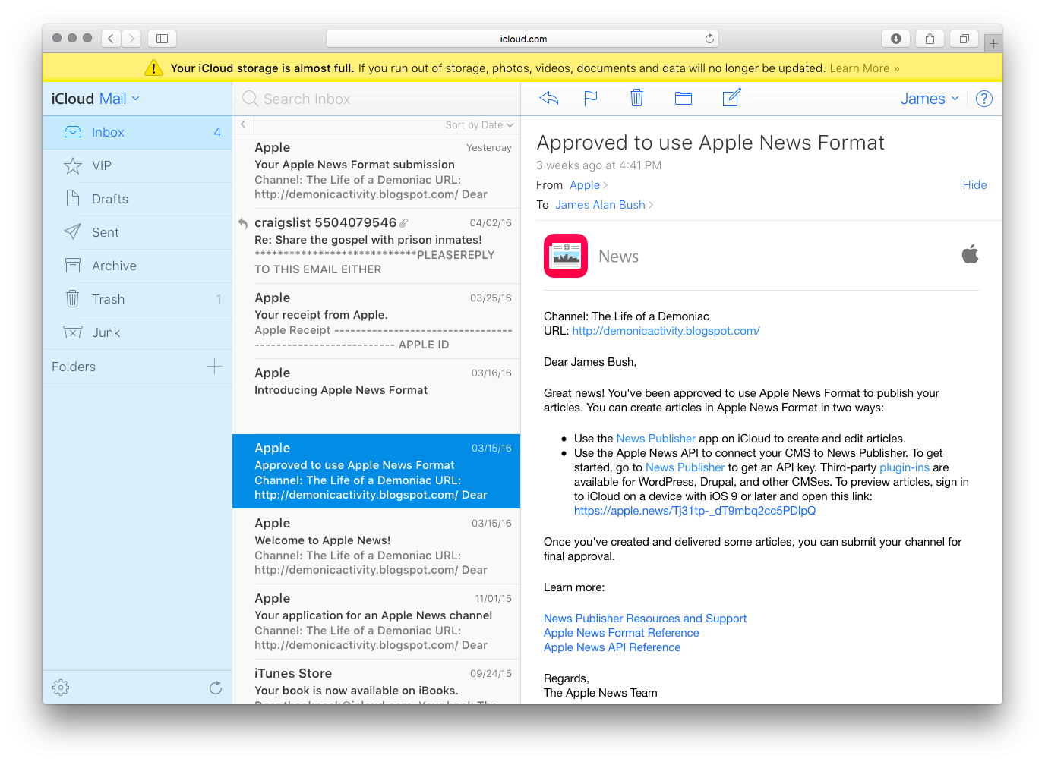Move message using the folder icon

tap(684, 98)
